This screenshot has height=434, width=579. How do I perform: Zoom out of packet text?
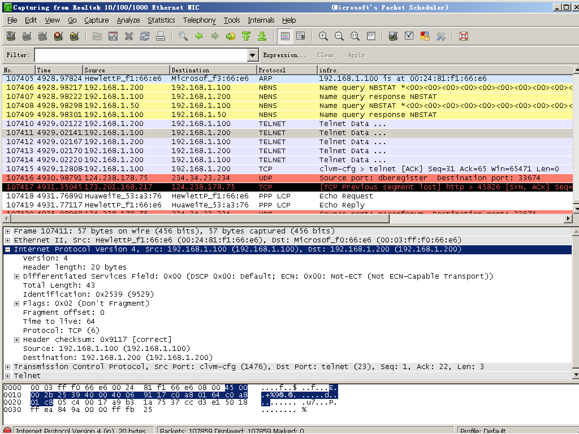click(x=339, y=36)
